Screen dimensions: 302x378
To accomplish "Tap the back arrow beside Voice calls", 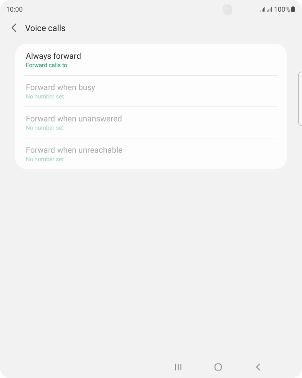I will (x=14, y=28).
